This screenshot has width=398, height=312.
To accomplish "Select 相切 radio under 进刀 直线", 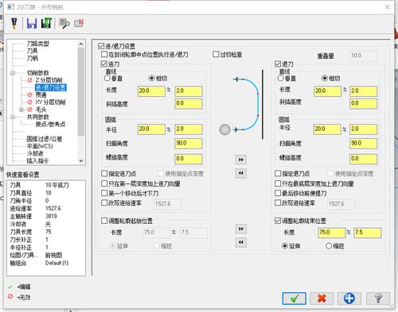I will click(151, 79).
